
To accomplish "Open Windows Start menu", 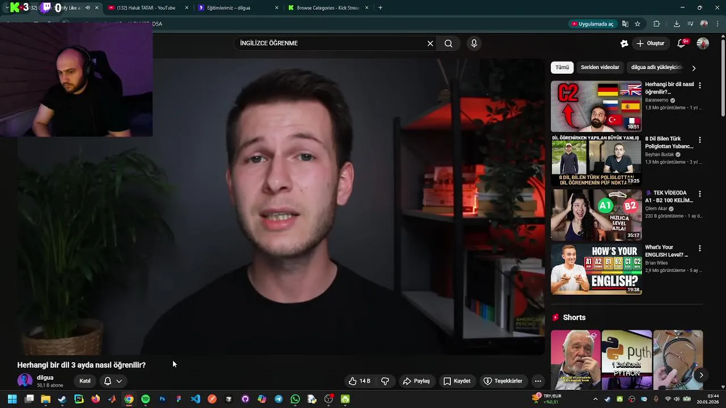I will click(x=12, y=399).
